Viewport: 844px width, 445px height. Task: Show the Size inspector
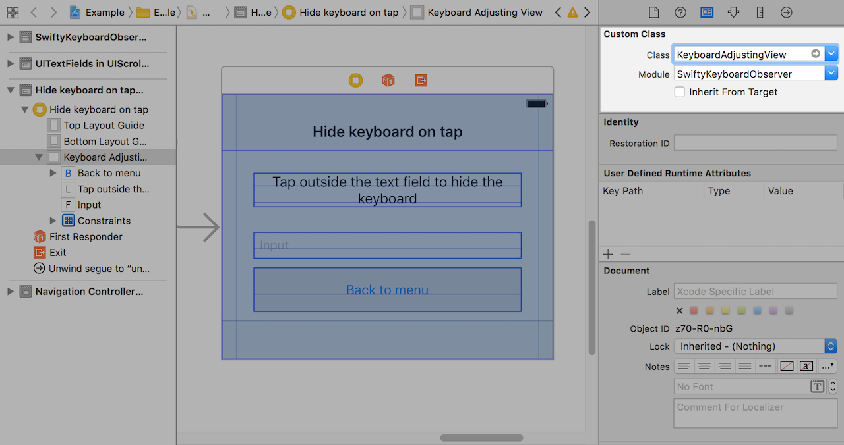point(760,13)
